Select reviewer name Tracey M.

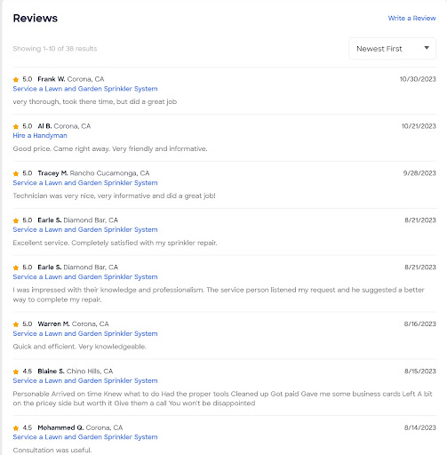coord(52,173)
